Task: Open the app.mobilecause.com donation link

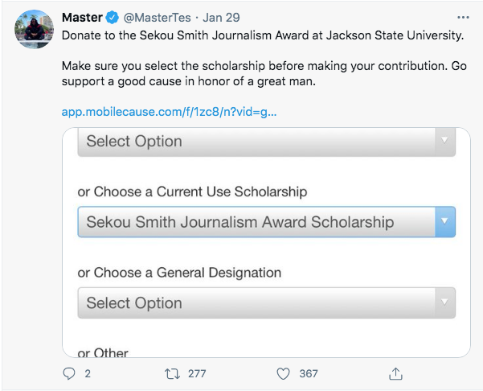Action: [x=169, y=111]
